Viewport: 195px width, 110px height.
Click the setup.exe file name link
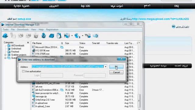point(24,19)
